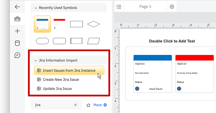Viewport: 216px width, 113px height.
Task: Open the database cylinder icon
Action: 17,43
